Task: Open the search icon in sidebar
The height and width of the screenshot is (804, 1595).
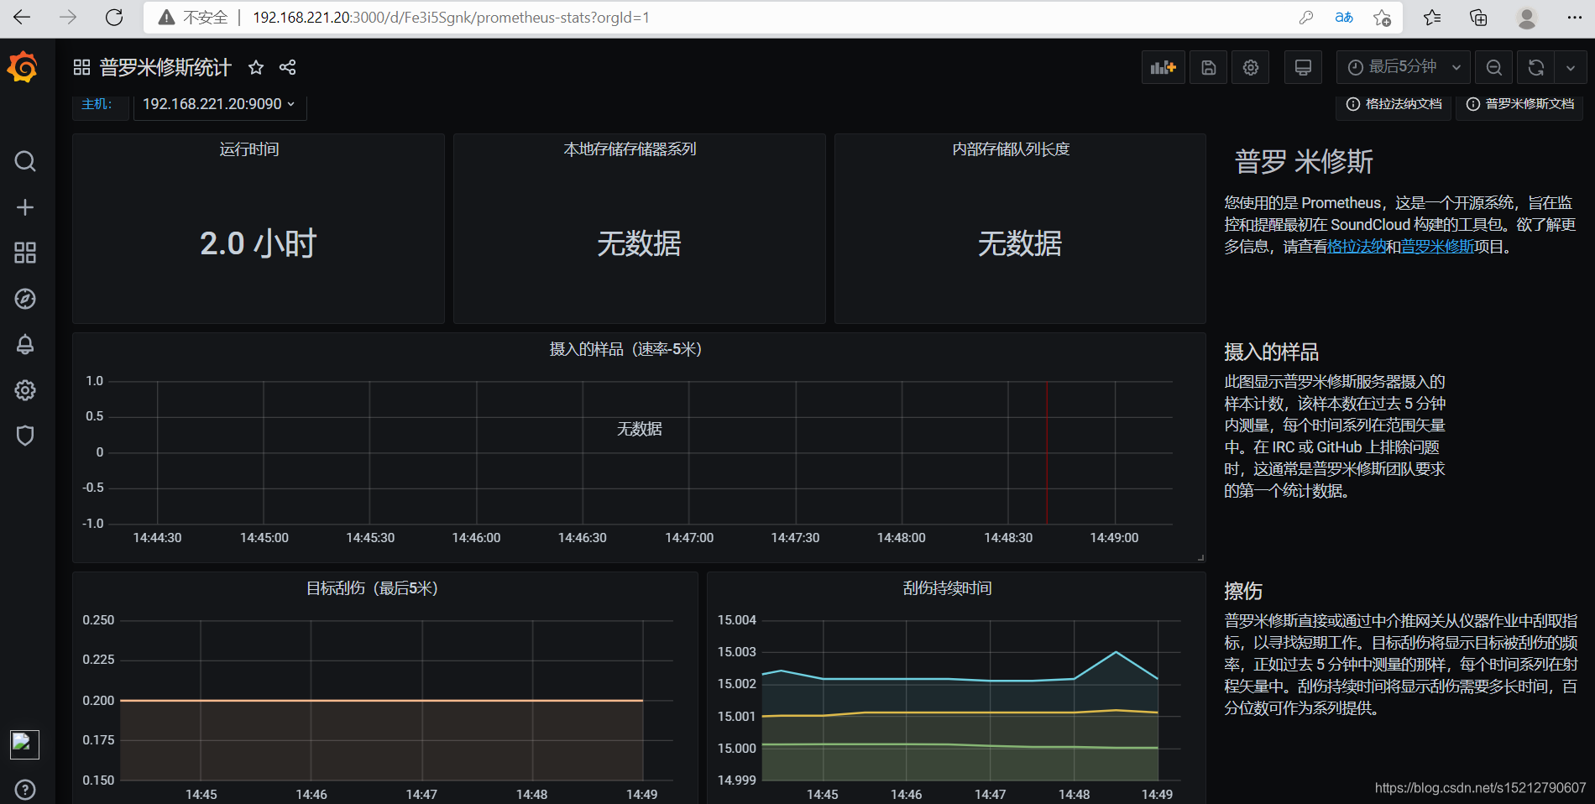Action: (x=25, y=161)
